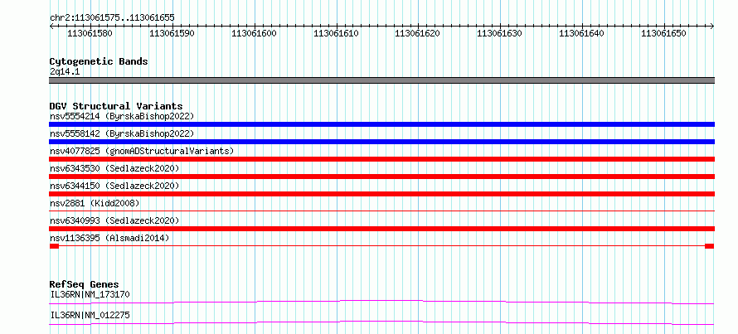Click right red block of nsv1136395 feature
Screen dimensions: 738x334
pyautogui.click(x=709, y=246)
